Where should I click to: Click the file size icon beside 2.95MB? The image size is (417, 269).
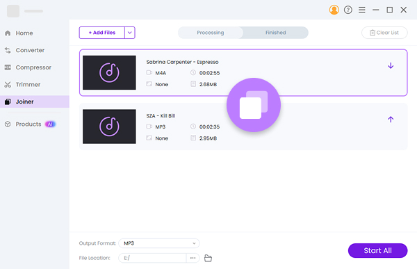pos(193,138)
